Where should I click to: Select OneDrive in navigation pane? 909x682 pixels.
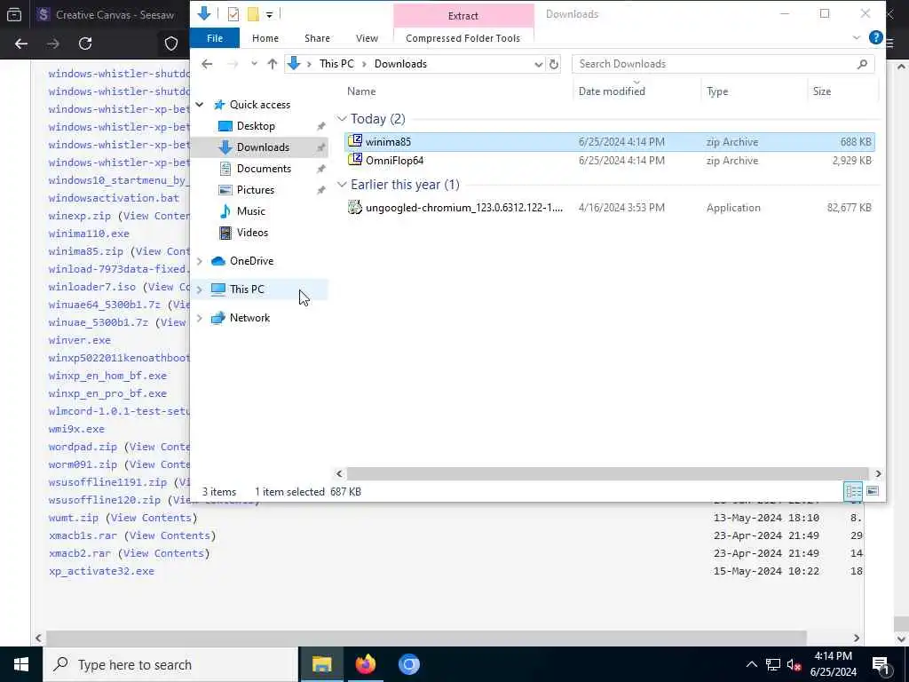coord(251,261)
